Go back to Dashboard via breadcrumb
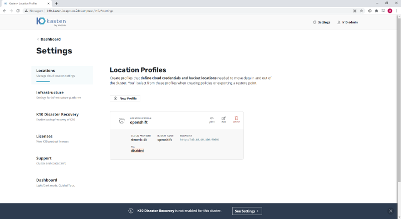This screenshot has height=219, width=401. [49, 39]
